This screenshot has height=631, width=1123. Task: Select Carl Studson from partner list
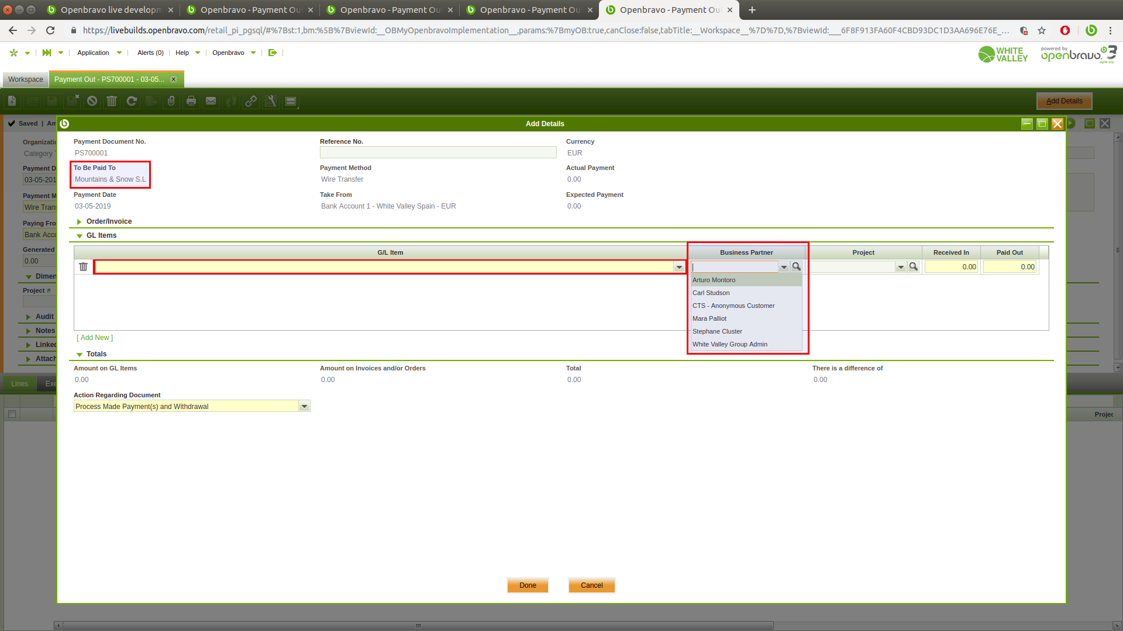(711, 293)
